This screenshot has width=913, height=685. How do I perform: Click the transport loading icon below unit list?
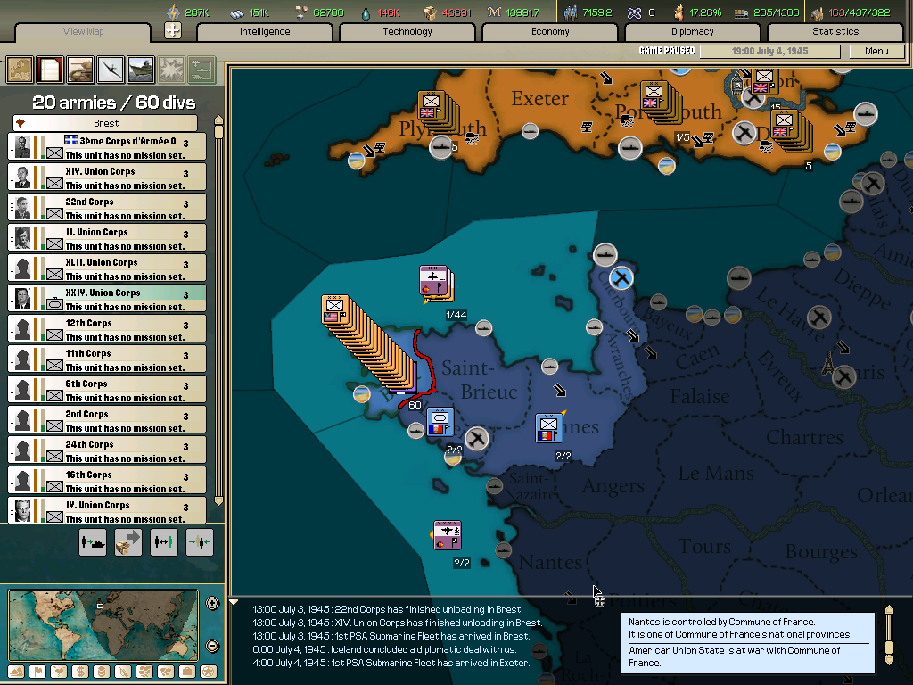point(93,542)
